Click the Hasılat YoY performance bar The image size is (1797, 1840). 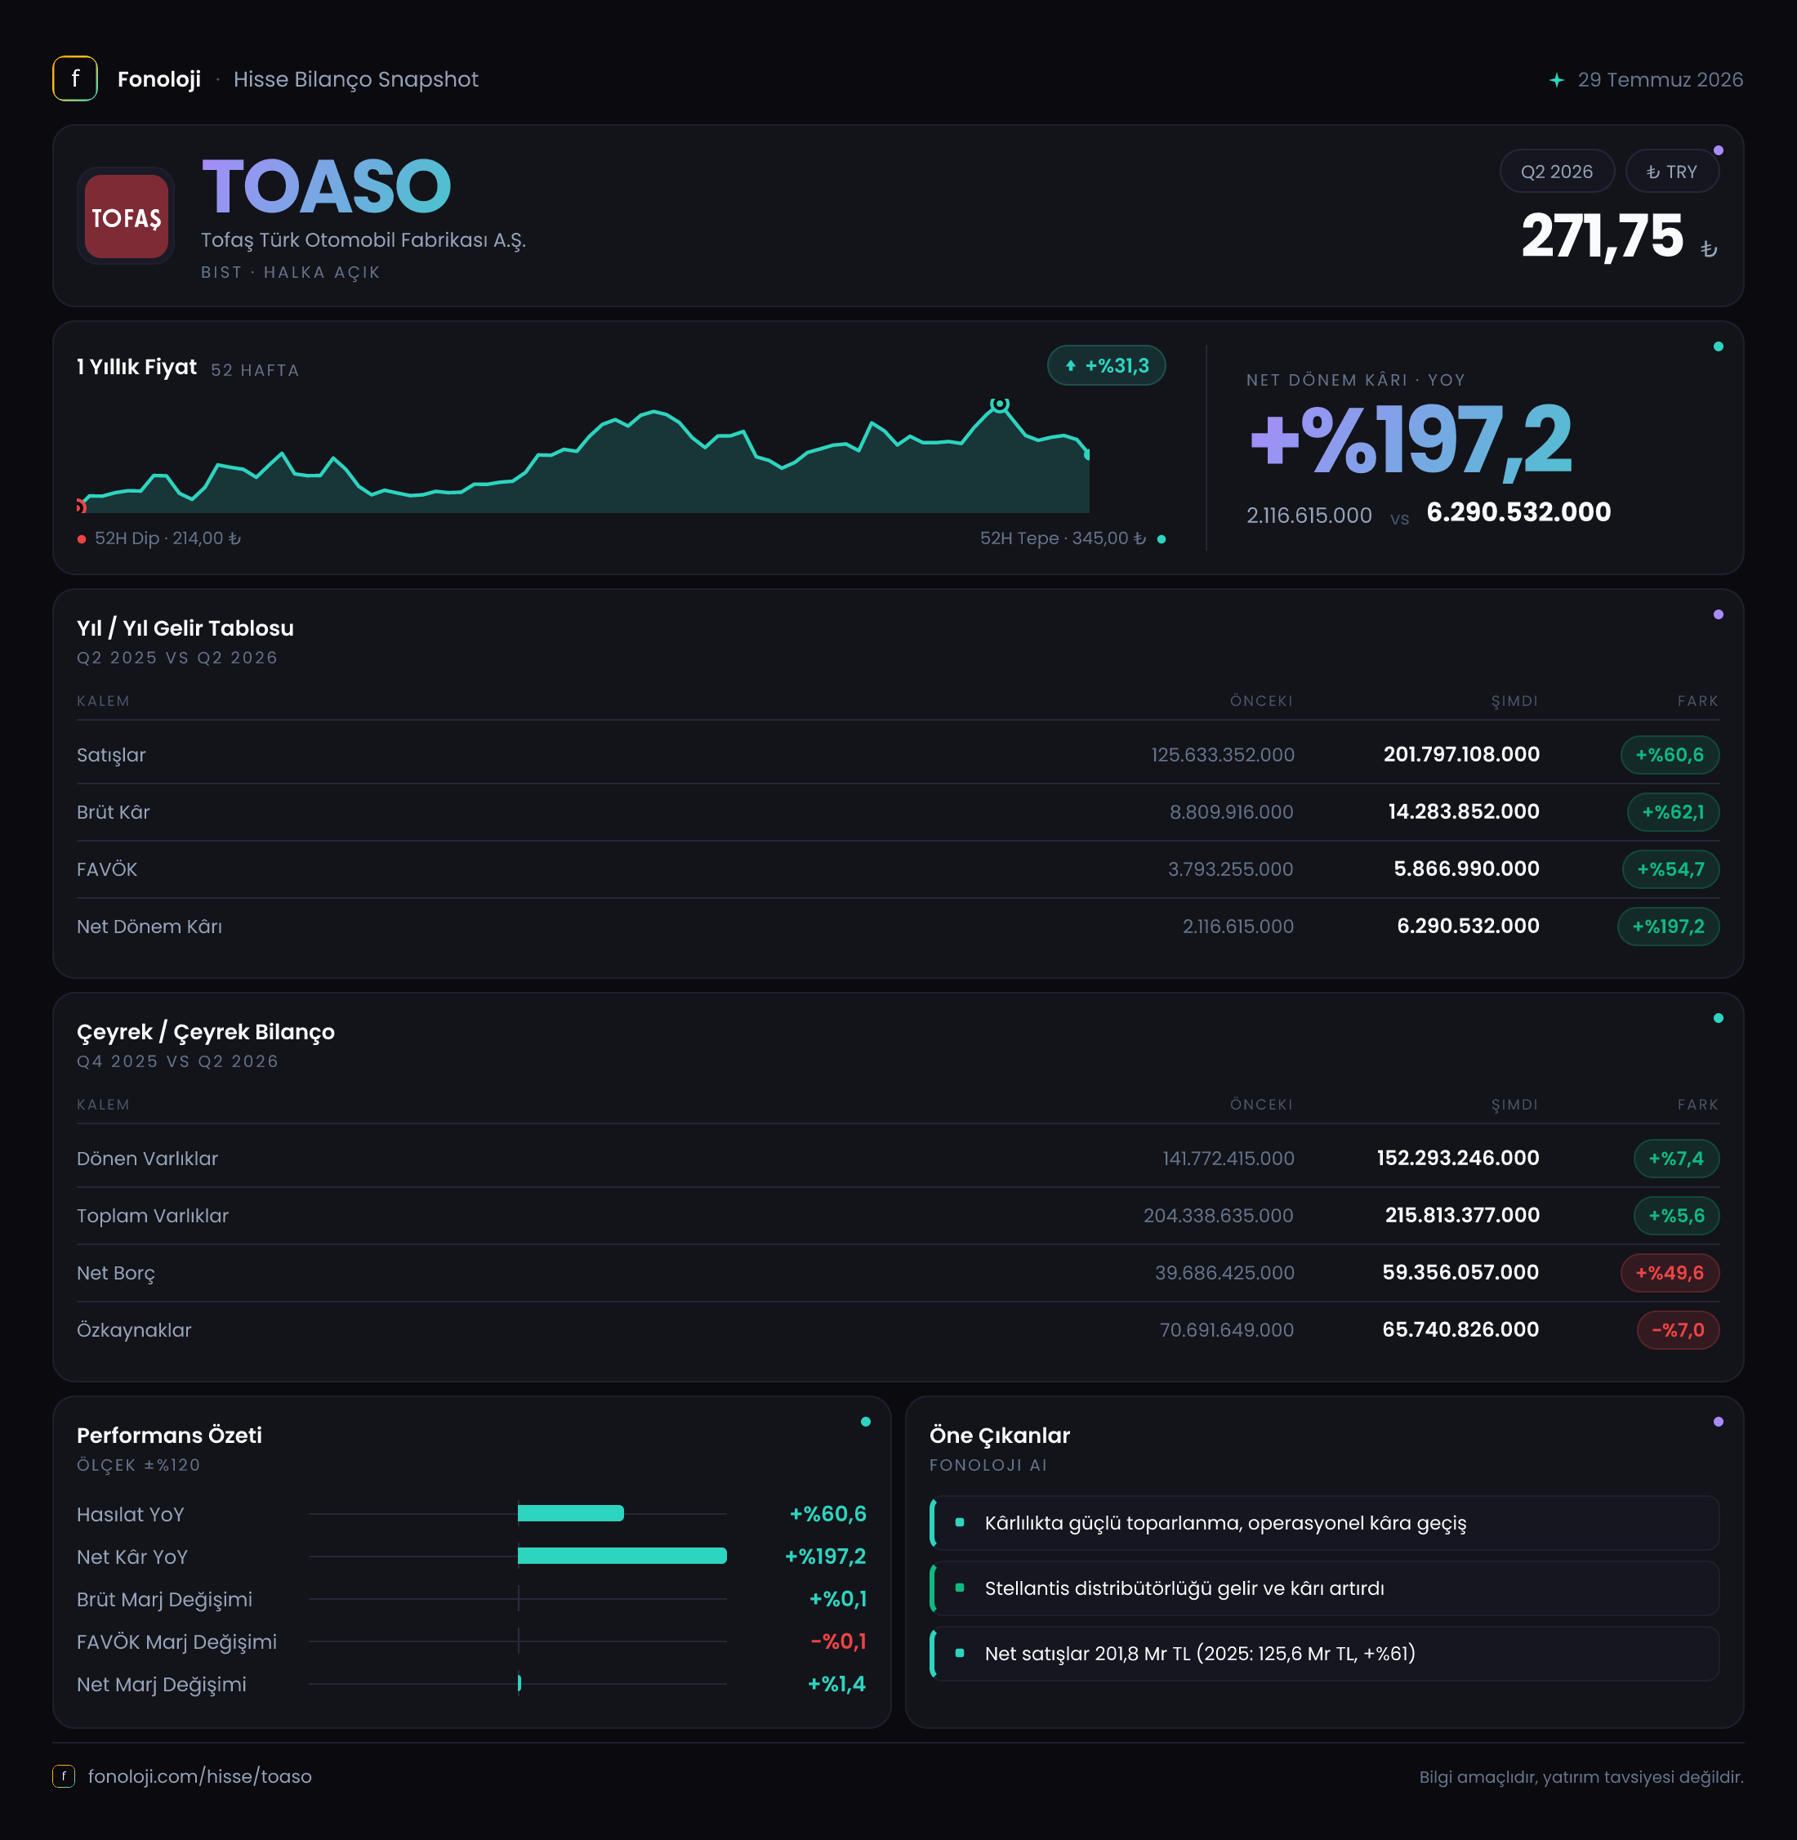pos(570,1513)
